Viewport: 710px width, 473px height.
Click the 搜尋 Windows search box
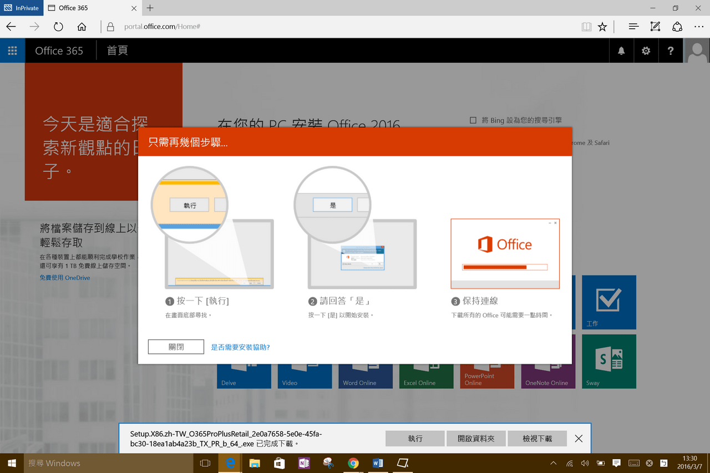[x=109, y=463]
